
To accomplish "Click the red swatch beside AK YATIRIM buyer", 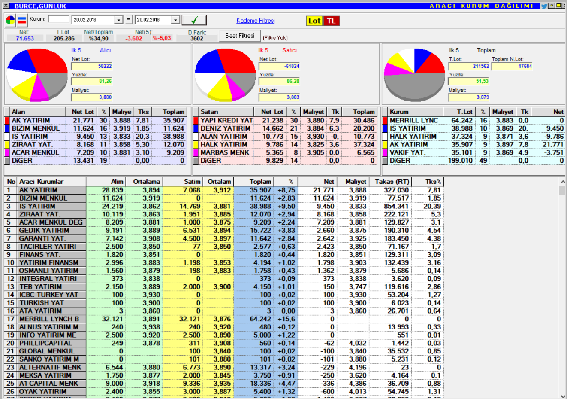I will (x=7, y=121).
